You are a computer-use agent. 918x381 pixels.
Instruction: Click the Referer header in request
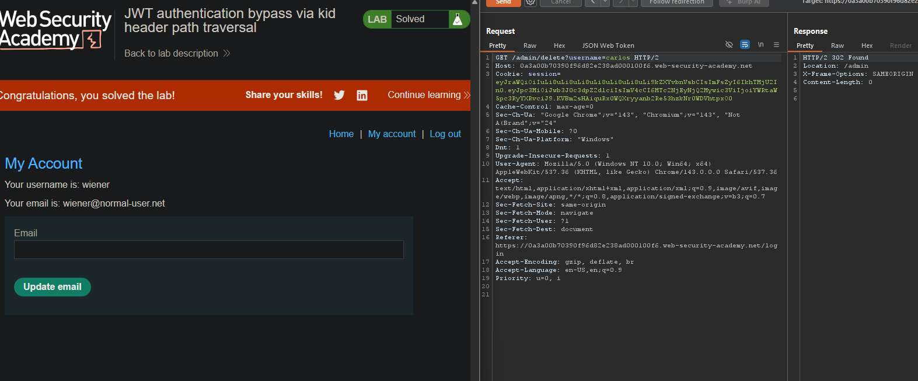point(636,246)
